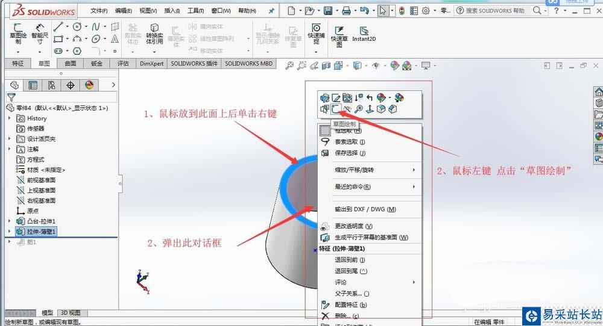This screenshot has width=603, height=326.
Task: Open the Quick Snaps (快速捕捉) dropdown arrow
Action: pos(316,52)
